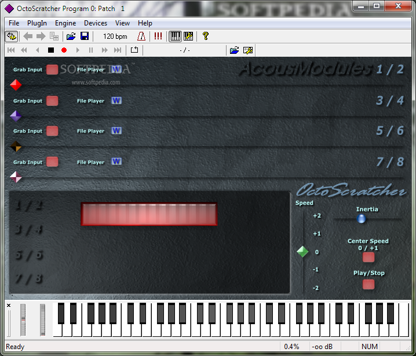416x356 pixels.
Task: Click the NUM status bar indicator
Action: [370, 347]
